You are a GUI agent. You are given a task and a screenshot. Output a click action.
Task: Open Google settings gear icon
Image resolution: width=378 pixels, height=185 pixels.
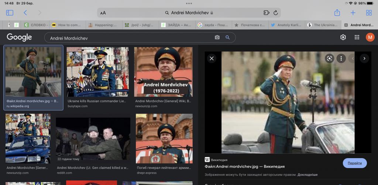point(343,37)
